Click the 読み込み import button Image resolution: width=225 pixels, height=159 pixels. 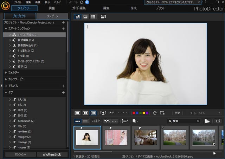(20, 154)
